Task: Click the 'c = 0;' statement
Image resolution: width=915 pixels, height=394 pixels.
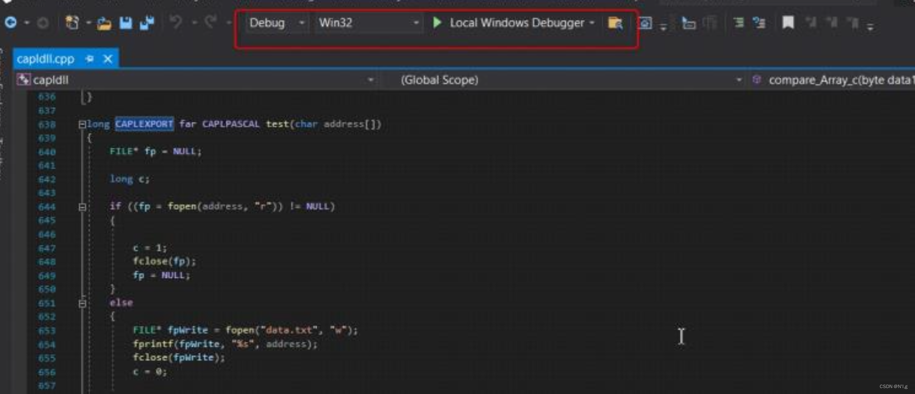Action: [150, 372]
